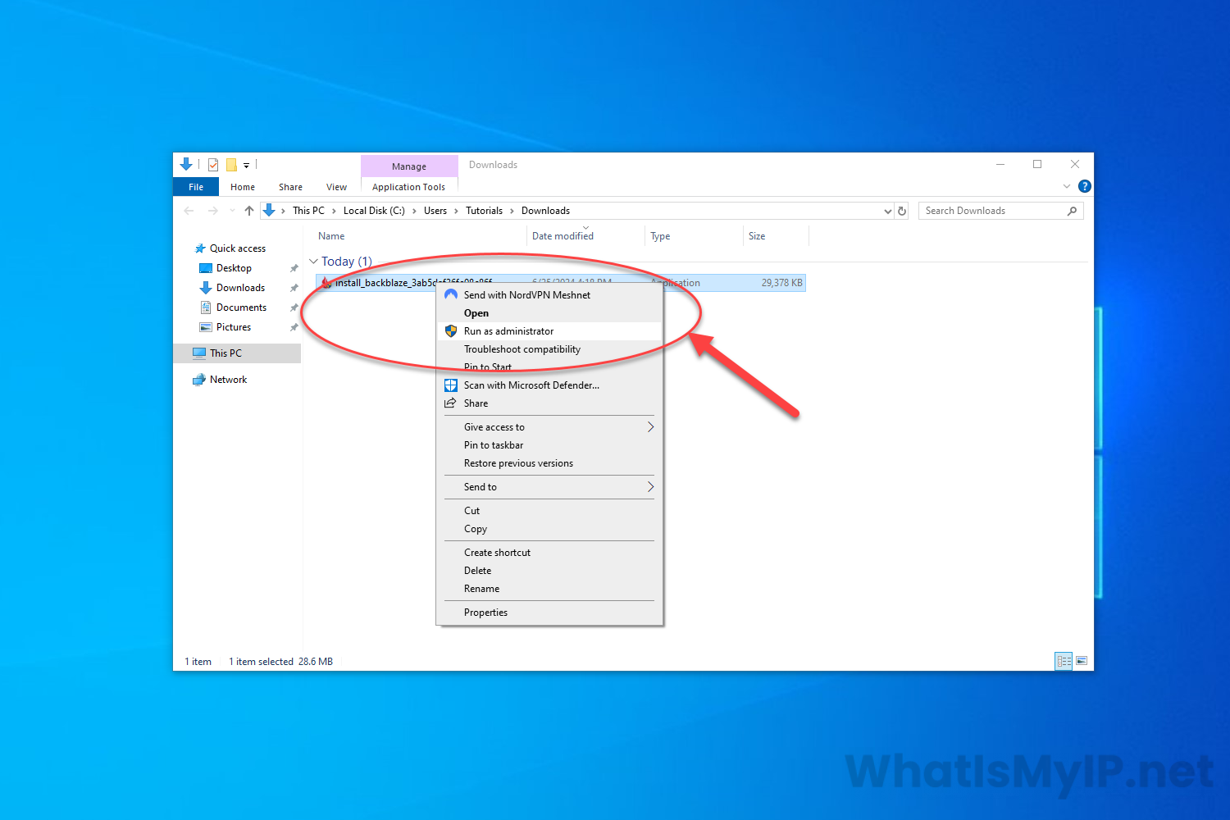This screenshot has height=820, width=1230.
Task: Choose Troubleshoot compatibility
Action: (549, 349)
